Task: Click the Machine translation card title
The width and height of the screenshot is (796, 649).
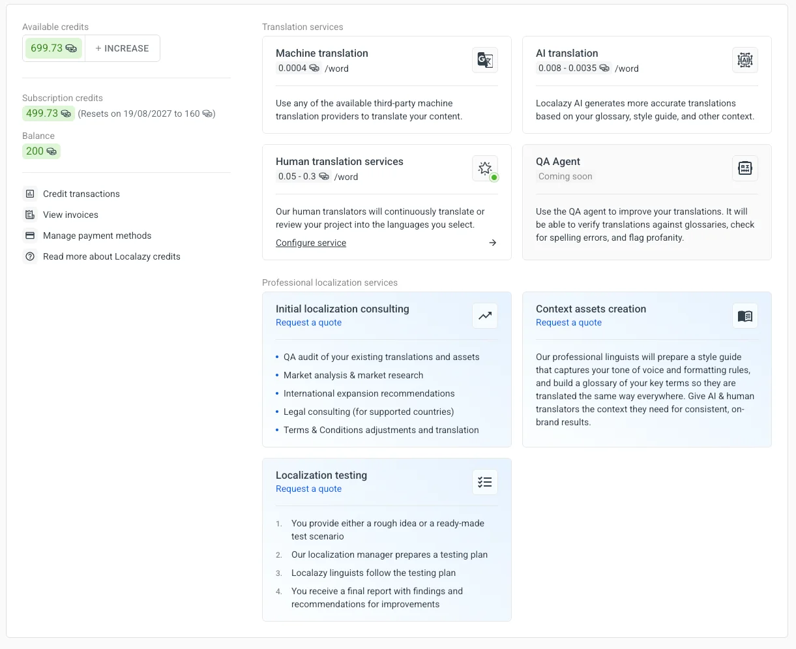Action: (322, 53)
